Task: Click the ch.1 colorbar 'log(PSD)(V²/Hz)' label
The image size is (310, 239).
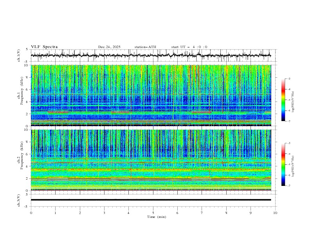Action: pos(293,102)
